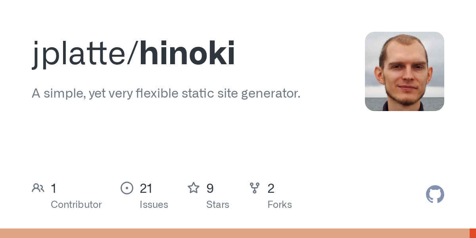Click the issues count 21
The height and width of the screenshot is (238, 476).
146,188
